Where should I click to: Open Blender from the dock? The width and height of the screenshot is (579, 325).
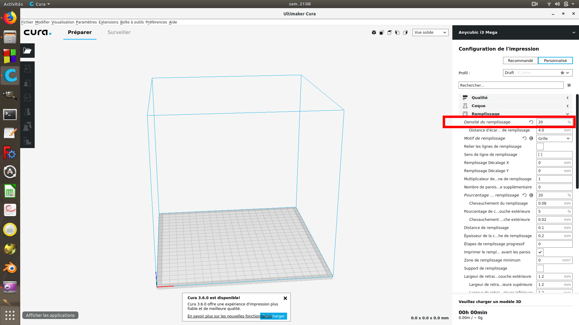click(10, 268)
